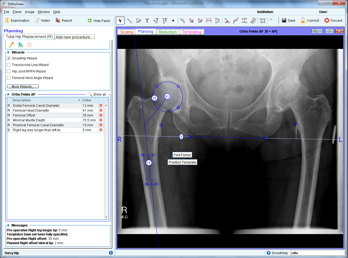
Task: Select the arrow pointer tool
Action: click(120, 21)
